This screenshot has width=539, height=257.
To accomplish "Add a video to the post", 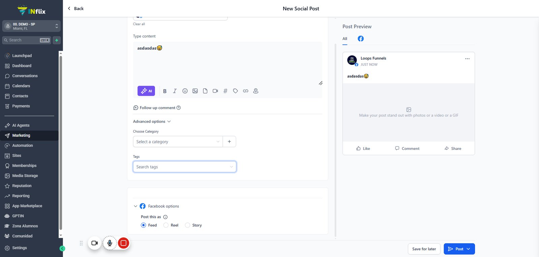I will pos(215,91).
